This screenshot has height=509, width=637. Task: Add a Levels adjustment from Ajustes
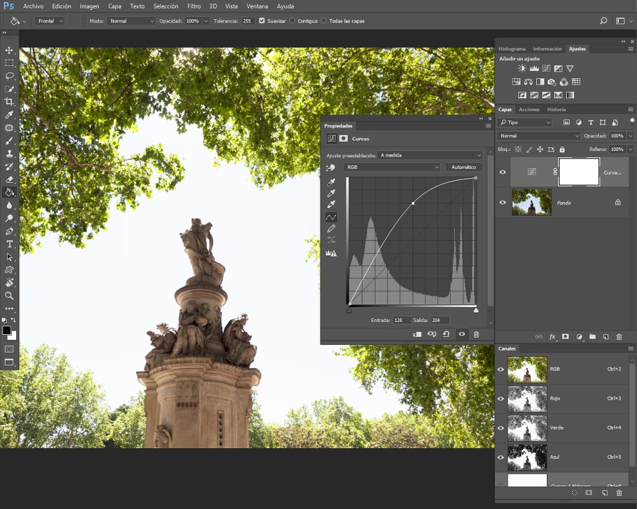pos(534,68)
